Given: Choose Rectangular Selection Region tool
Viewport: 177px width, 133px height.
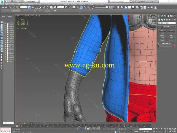Looking at the screenshot, I should [37, 7].
